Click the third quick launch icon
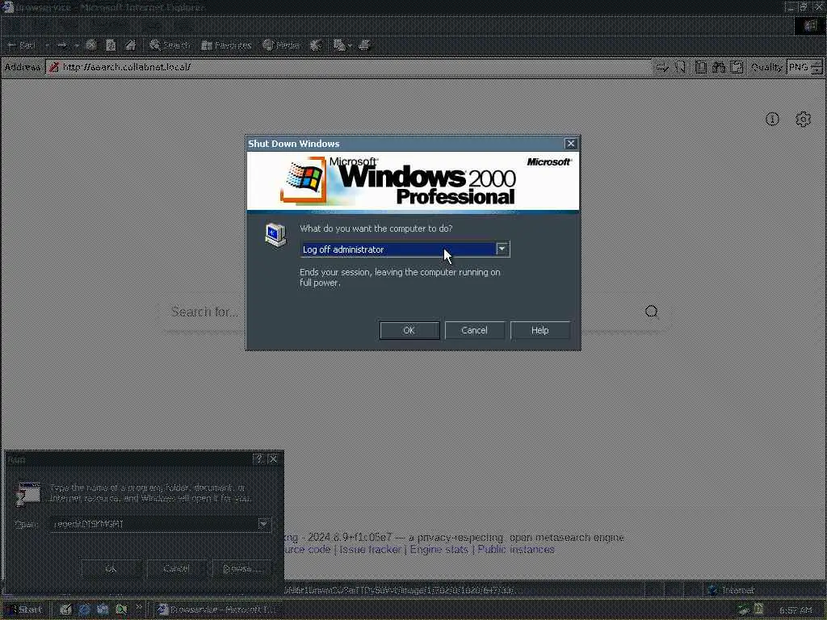827x620 pixels. pos(103,610)
